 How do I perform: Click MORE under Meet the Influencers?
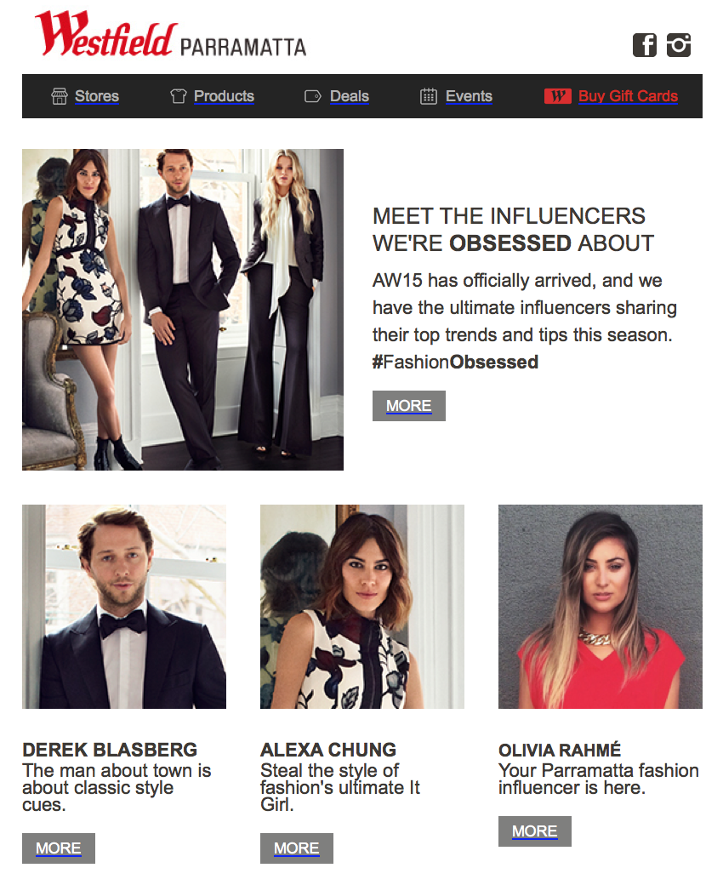(x=409, y=406)
